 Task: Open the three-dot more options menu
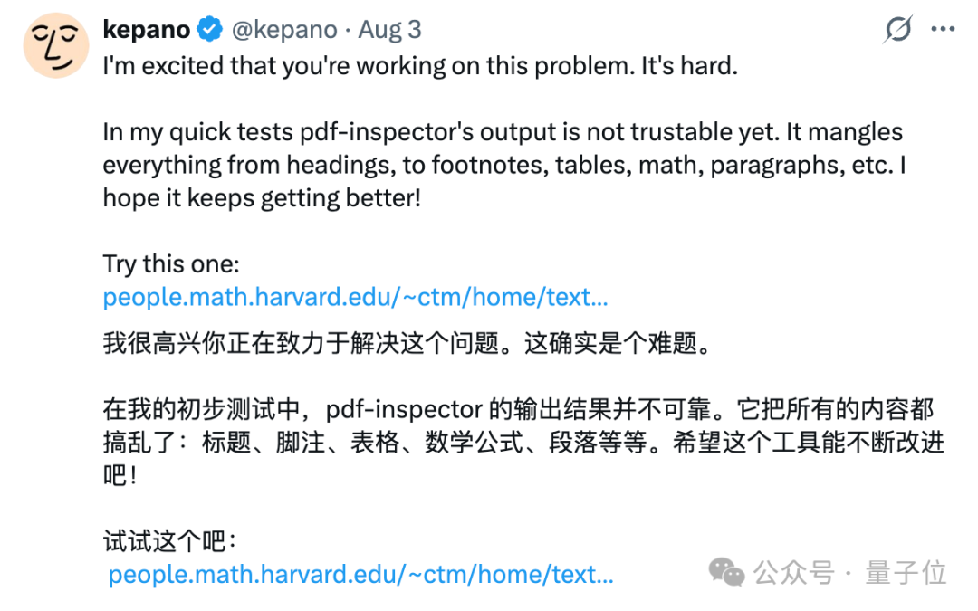943,29
